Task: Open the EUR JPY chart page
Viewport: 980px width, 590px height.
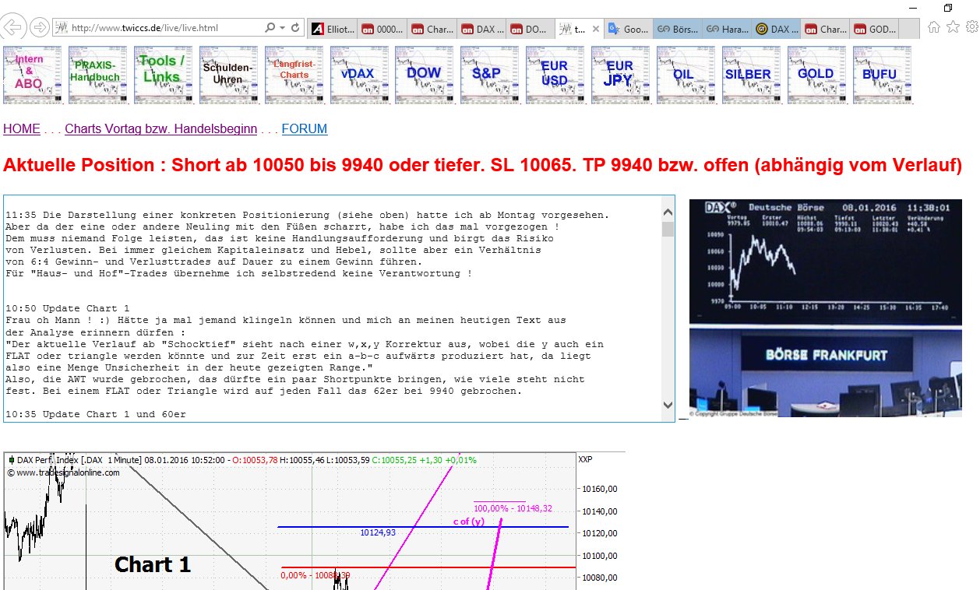Action: 619,74
